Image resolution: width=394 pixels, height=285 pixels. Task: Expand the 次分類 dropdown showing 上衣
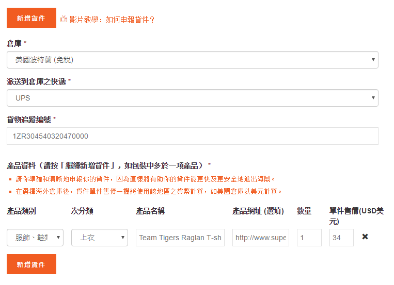click(99, 238)
